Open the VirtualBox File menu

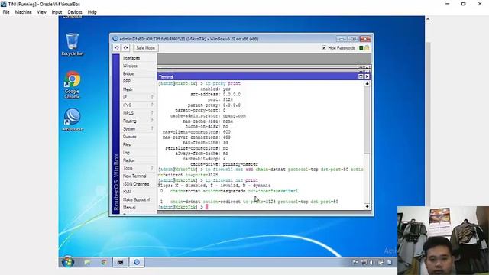[x=6, y=12]
